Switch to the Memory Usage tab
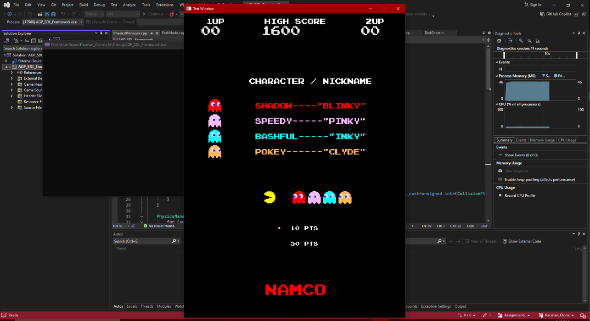The width and height of the screenshot is (590, 321). coord(542,140)
